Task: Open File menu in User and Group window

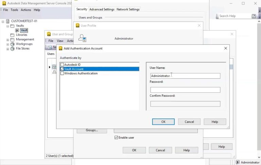Action: pos(51,41)
